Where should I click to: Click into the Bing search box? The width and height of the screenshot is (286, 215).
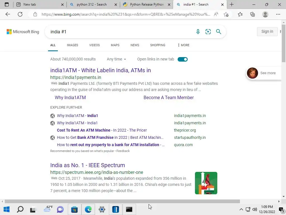coord(120,32)
